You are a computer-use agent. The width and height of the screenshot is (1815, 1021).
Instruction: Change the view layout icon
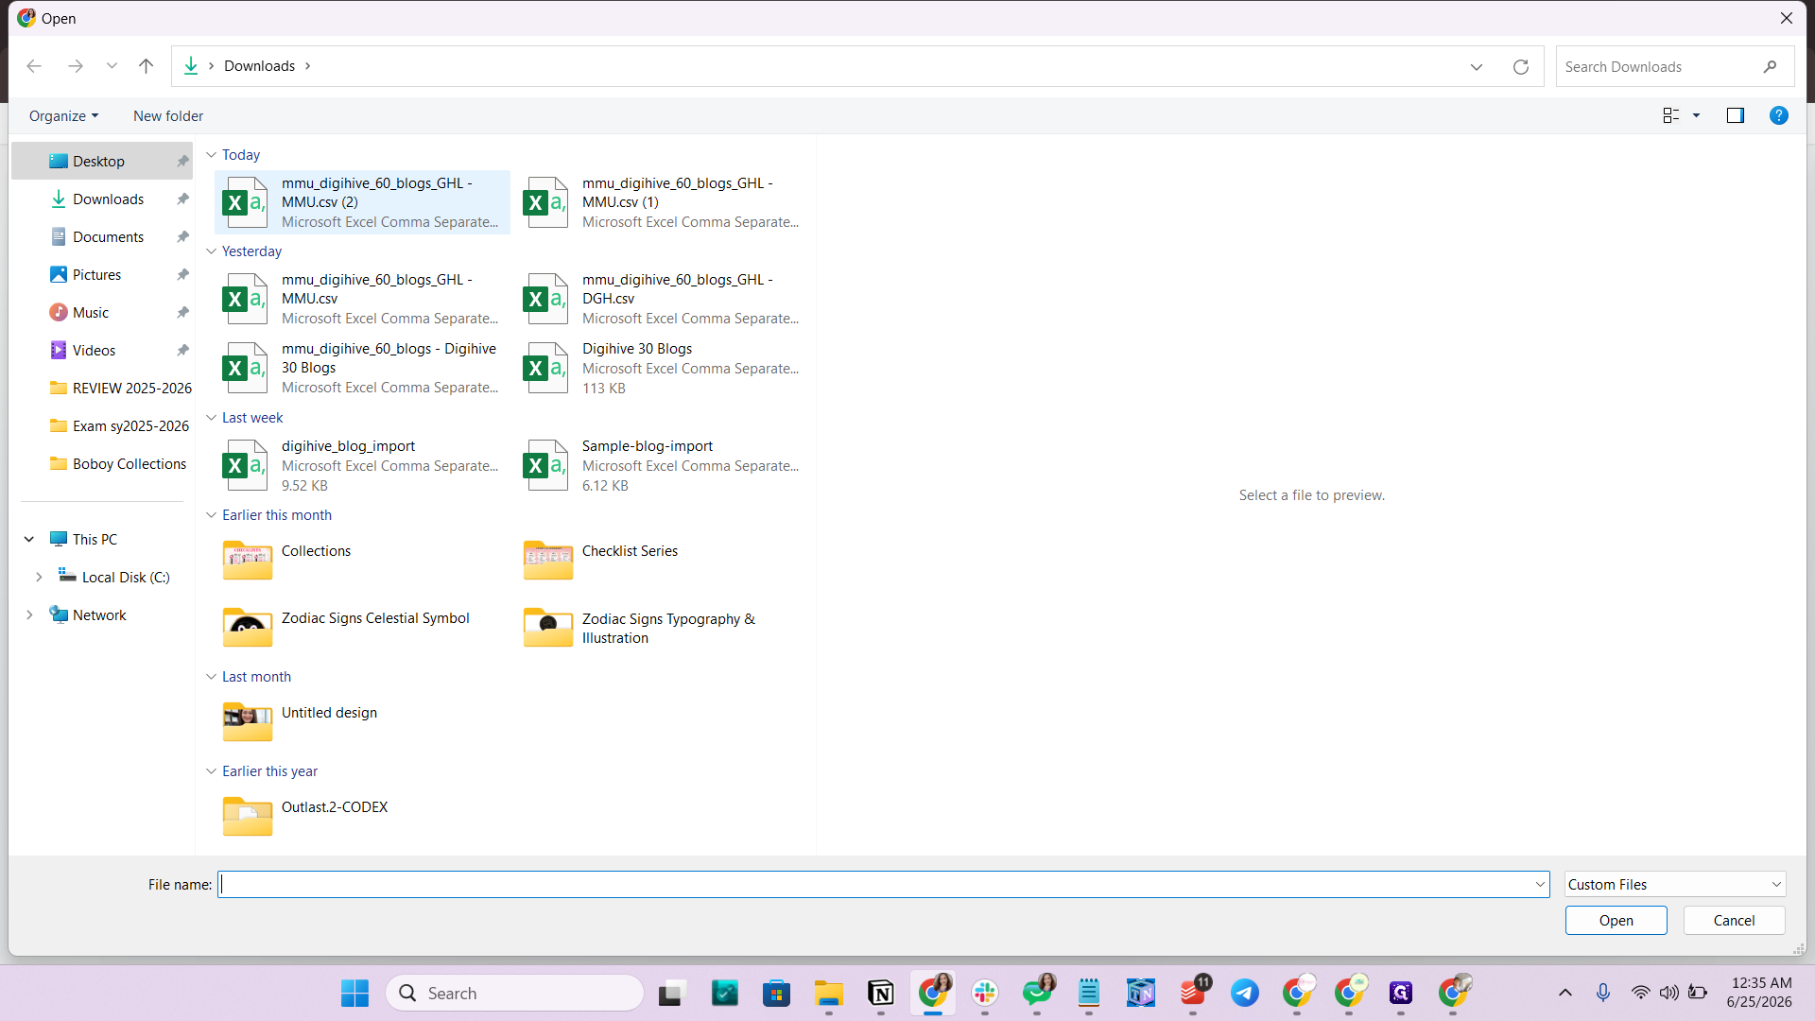[1671, 115]
